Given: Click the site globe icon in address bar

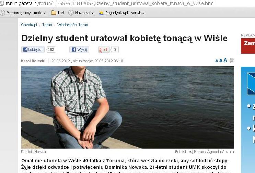Looking at the screenshot, I should pyautogui.click(x=2, y=3).
